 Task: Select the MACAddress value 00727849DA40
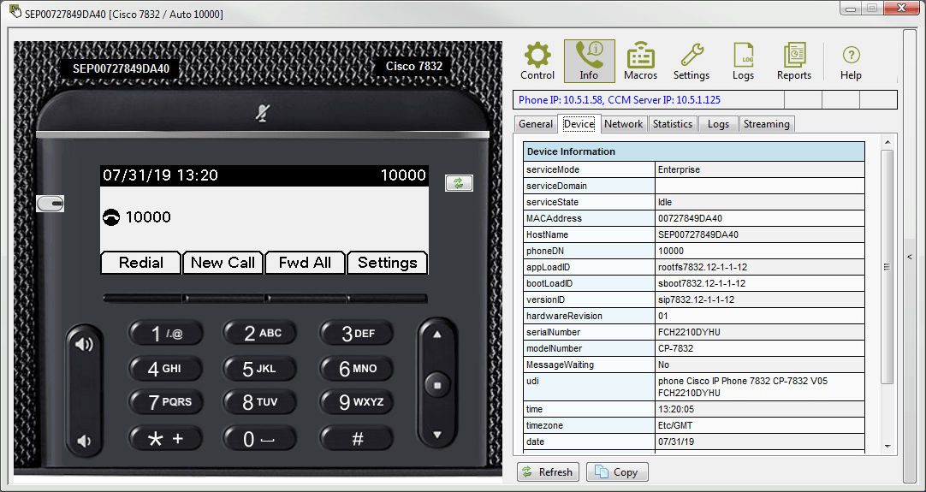[759, 218]
